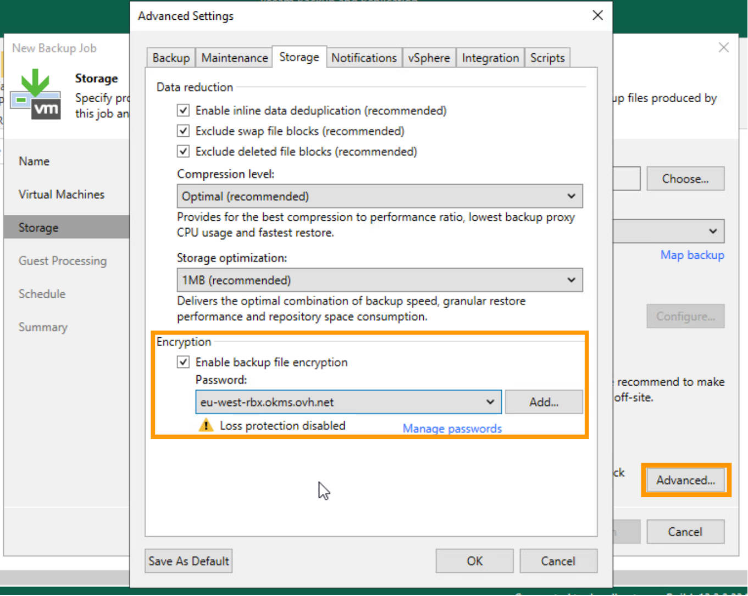Click the Add button next to the password
Viewport: 748px width, 596px height.
[x=544, y=402]
